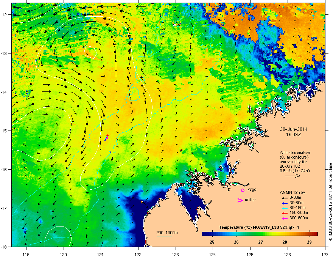The image size is (333, 258).
Task: Click the Temperature NOAA19_L3U title text
Action: tap(259, 227)
